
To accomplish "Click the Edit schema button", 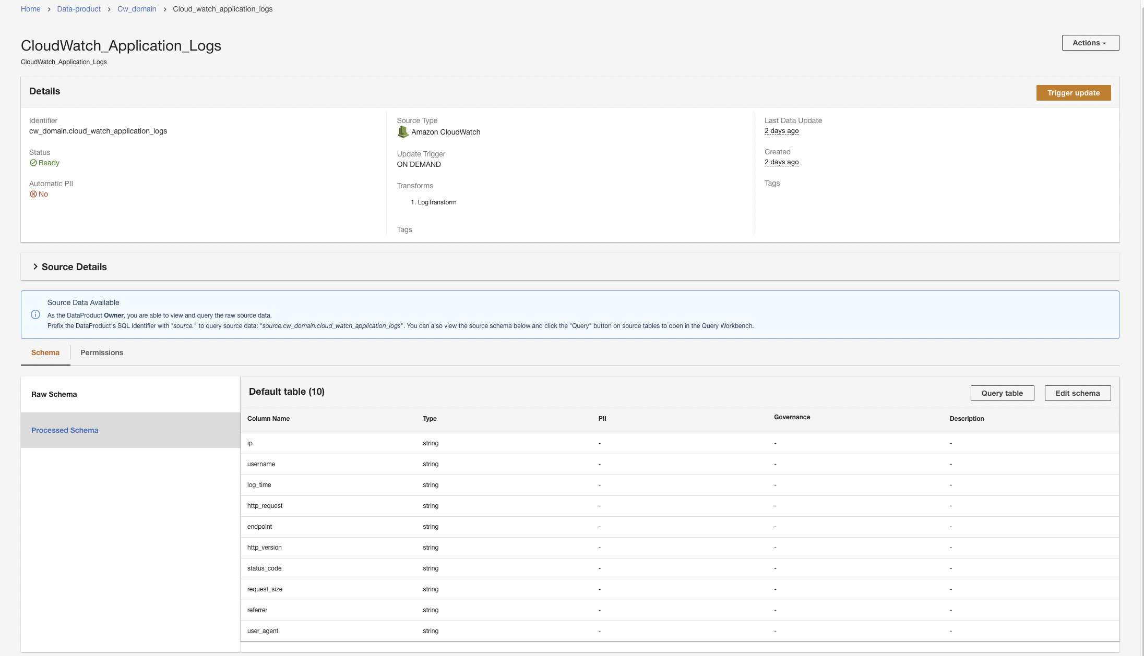I will 1077,393.
